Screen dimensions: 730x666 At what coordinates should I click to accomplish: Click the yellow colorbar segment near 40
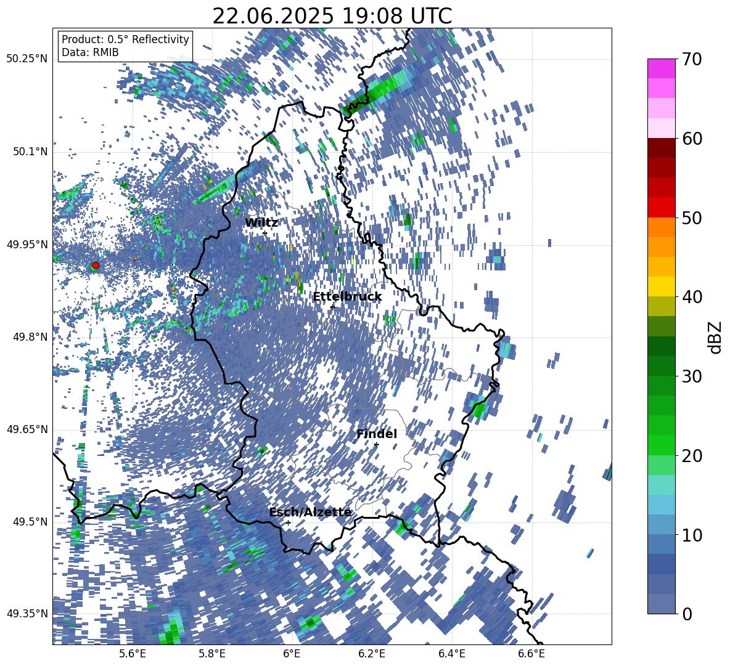pos(661,286)
